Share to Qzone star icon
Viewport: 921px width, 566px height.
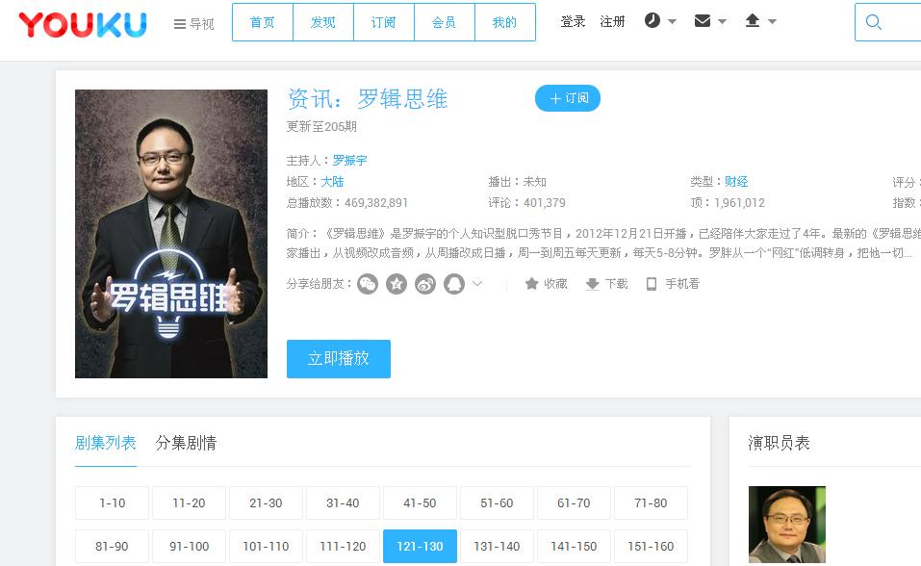[x=397, y=285]
